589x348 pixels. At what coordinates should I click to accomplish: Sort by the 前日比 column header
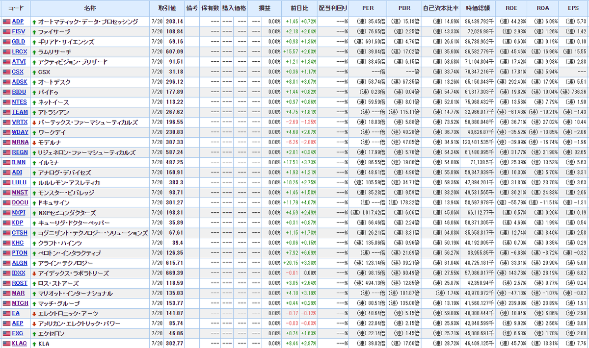click(300, 8)
